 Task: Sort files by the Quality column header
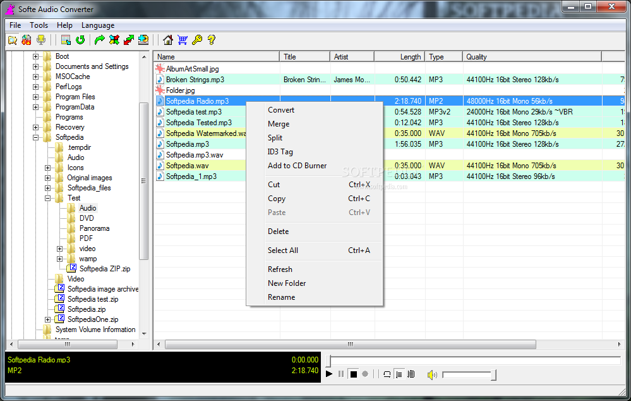[x=532, y=57]
